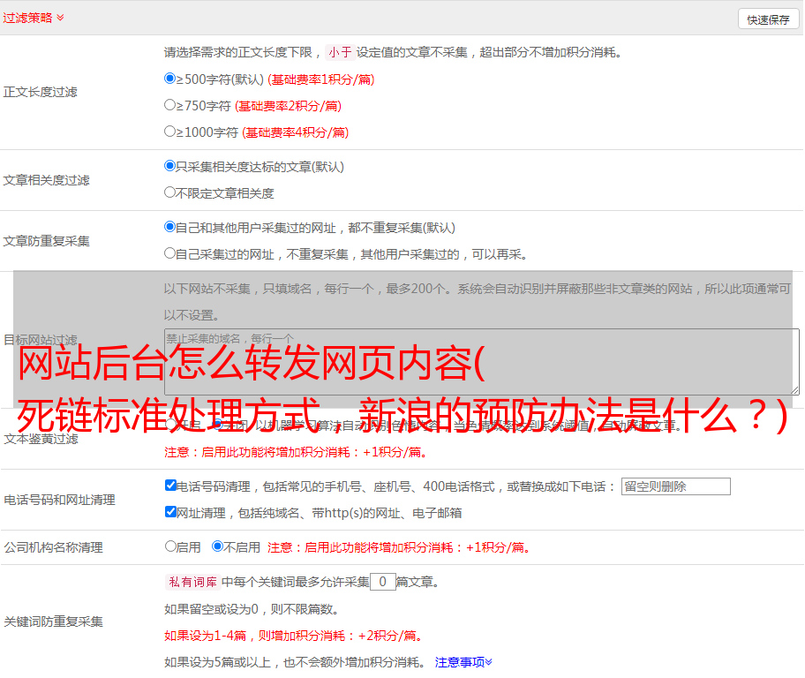Click the 文章防重复采集 row label
The image size is (805, 678).
(x=46, y=241)
